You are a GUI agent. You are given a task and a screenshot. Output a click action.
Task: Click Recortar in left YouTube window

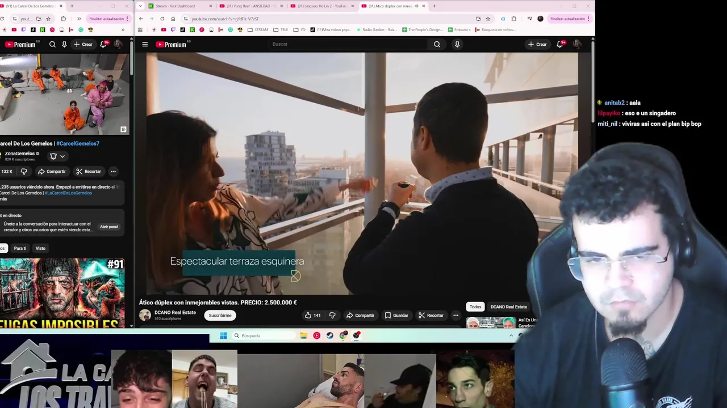pyautogui.click(x=89, y=171)
